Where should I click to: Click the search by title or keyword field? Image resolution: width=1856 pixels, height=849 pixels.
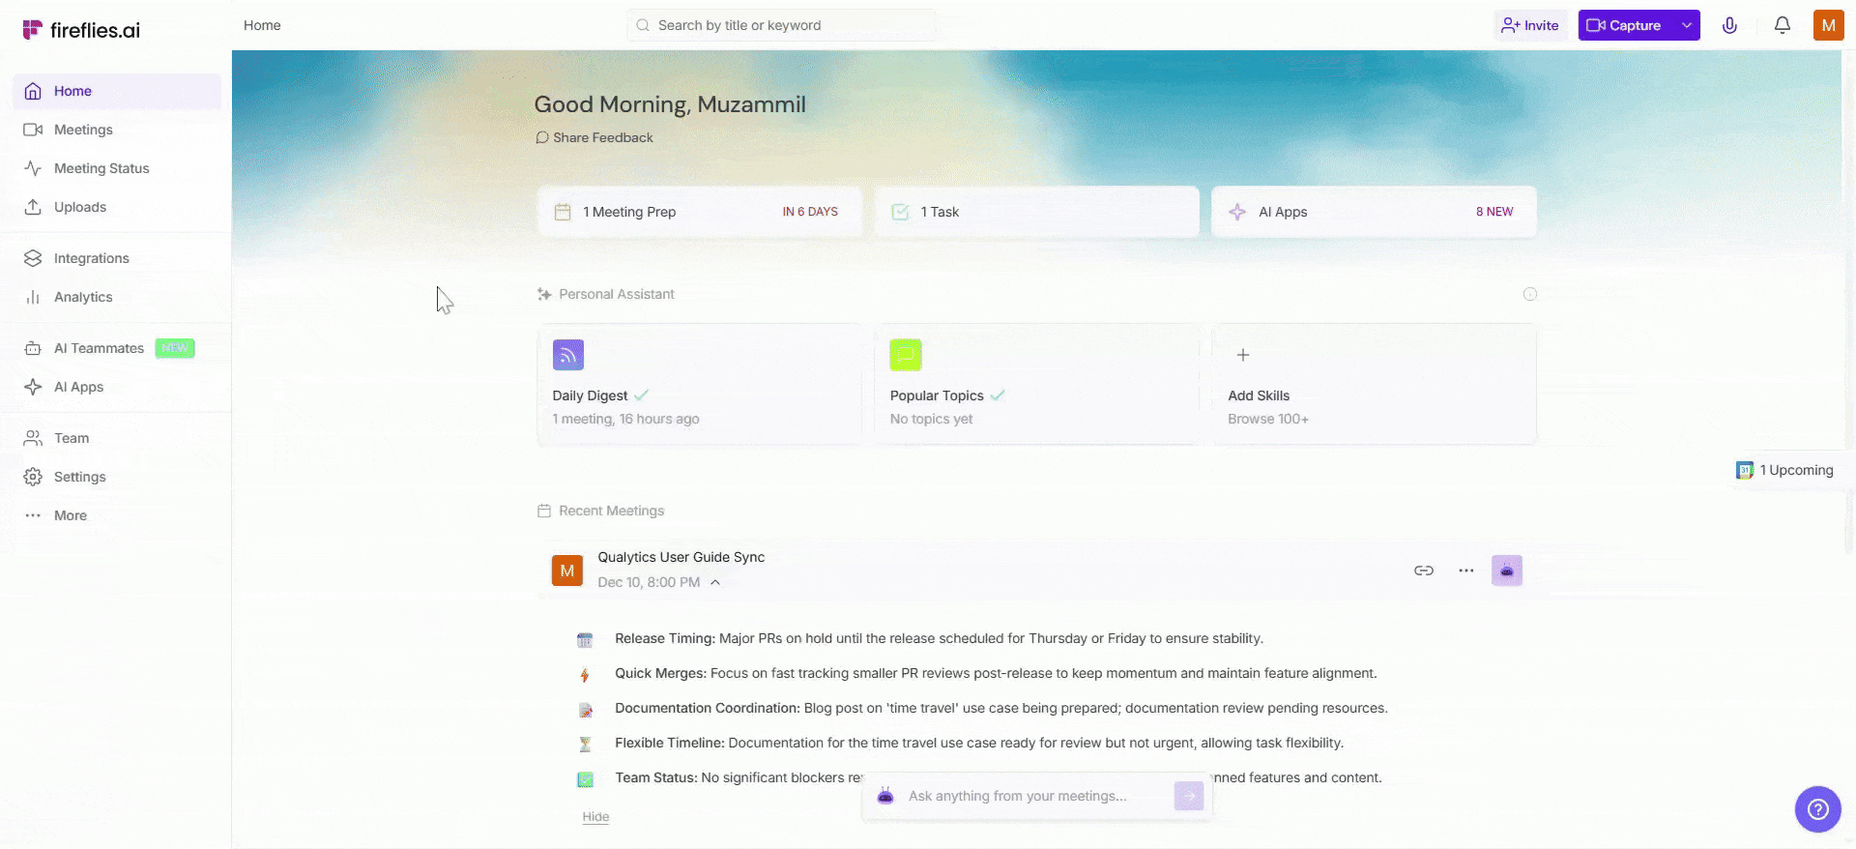click(781, 25)
